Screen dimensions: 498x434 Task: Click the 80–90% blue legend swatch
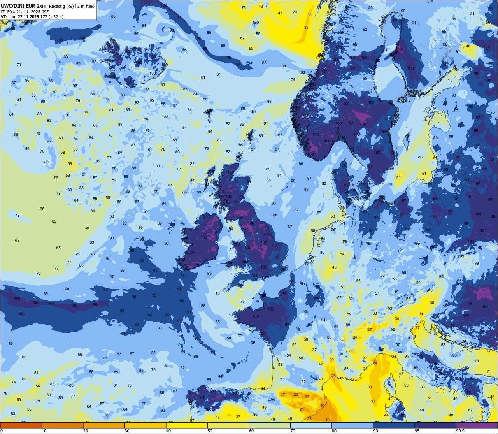[352, 425]
